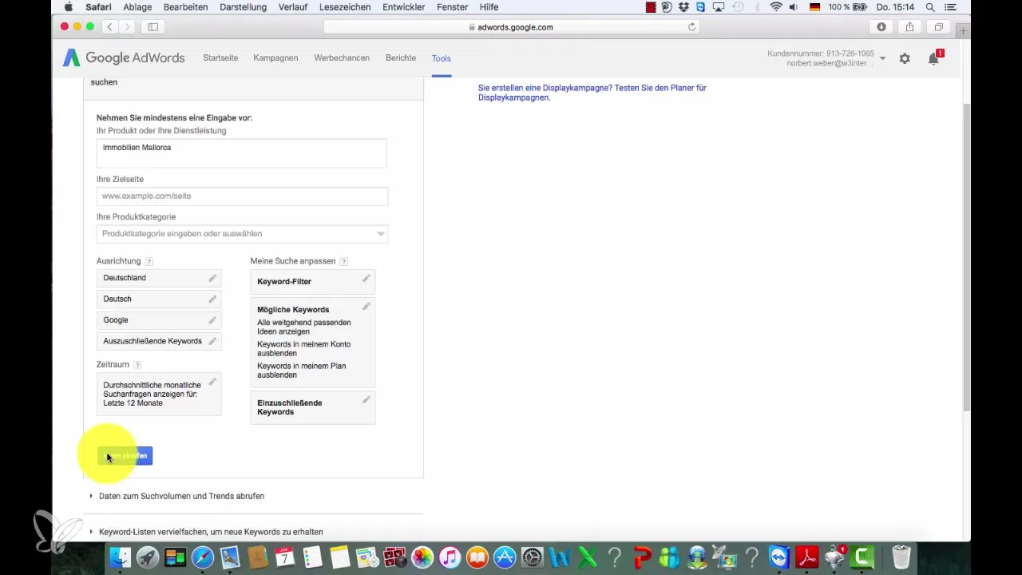The height and width of the screenshot is (575, 1022).
Task: Launch Finder from the Dock
Action: (120, 557)
